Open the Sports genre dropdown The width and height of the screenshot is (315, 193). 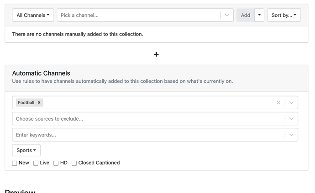click(26, 150)
